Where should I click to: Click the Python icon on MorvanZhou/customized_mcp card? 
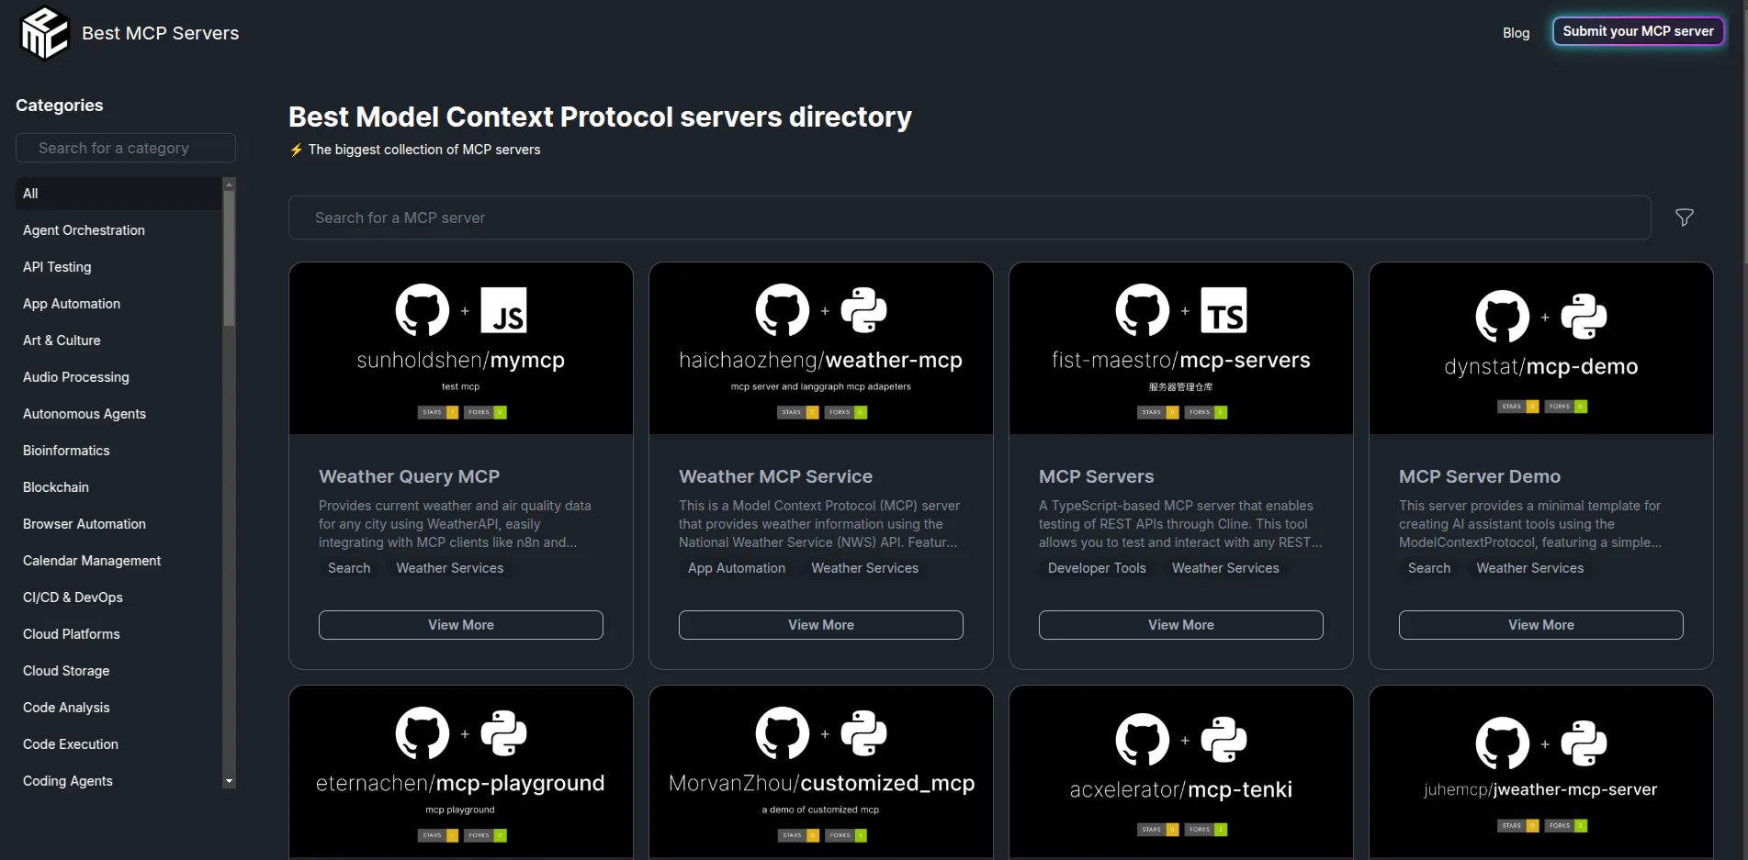tap(862, 732)
